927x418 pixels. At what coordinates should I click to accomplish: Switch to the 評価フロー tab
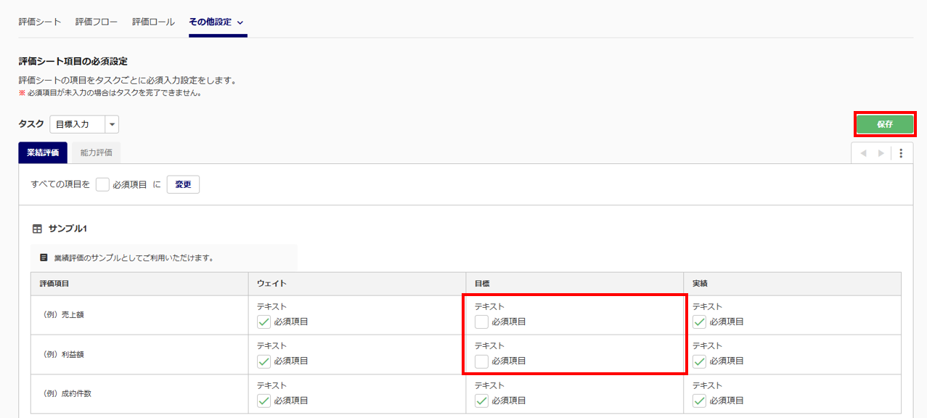(97, 22)
